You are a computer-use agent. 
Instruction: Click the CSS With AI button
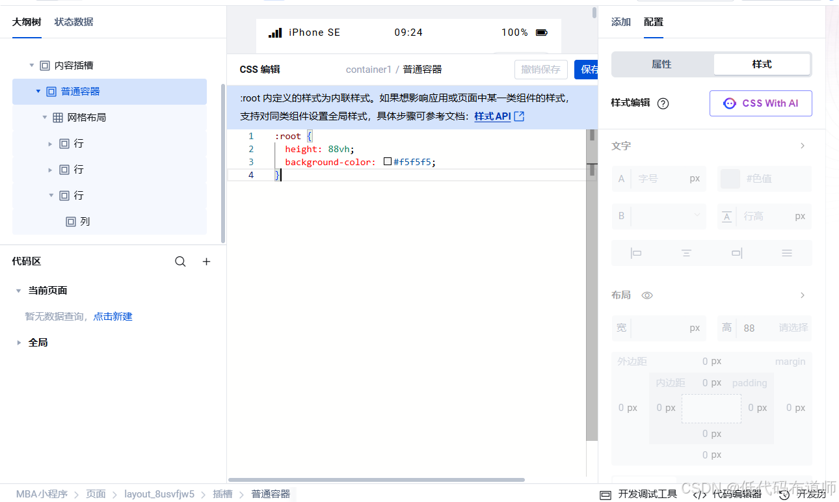(x=760, y=103)
